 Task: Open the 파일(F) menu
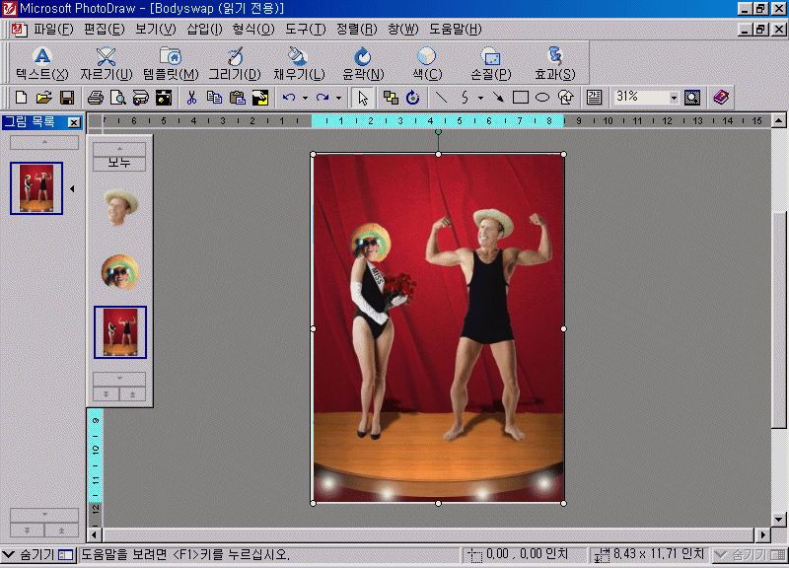(x=52, y=30)
